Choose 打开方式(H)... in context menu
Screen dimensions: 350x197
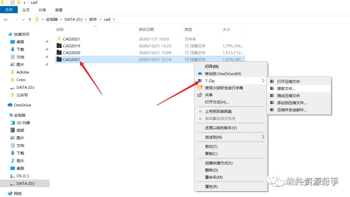[231, 102]
